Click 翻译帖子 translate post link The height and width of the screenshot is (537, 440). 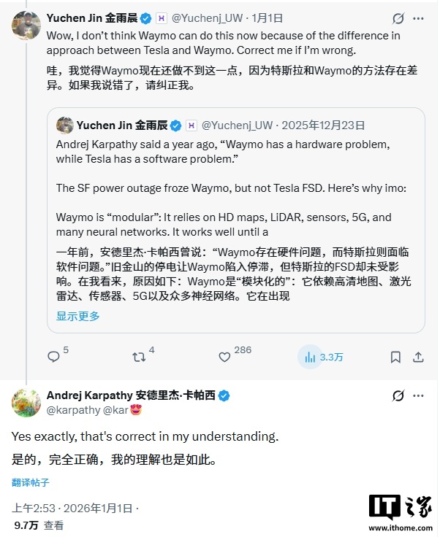click(x=31, y=482)
